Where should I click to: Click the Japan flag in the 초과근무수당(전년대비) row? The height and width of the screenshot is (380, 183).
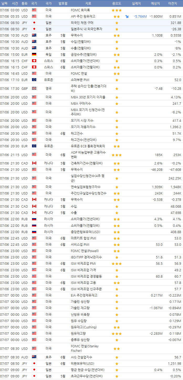pyautogui.click(x=34, y=376)
